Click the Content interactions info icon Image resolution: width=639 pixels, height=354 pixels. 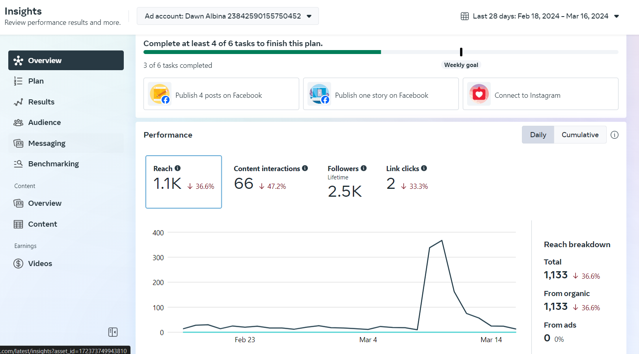point(305,168)
